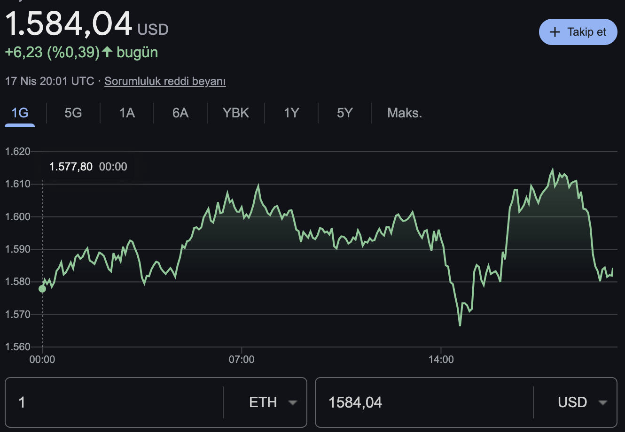Click the 00:00 x-axis label
This screenshot has width=625, height=432.
[42, 360]
